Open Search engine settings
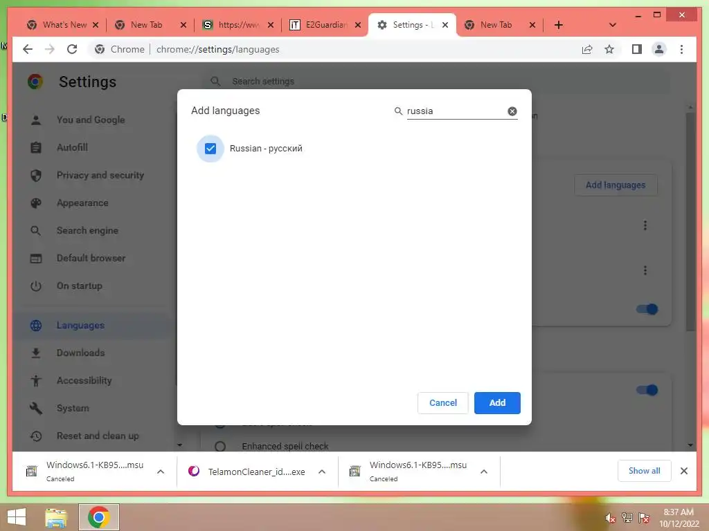 [x=87, y=230]
